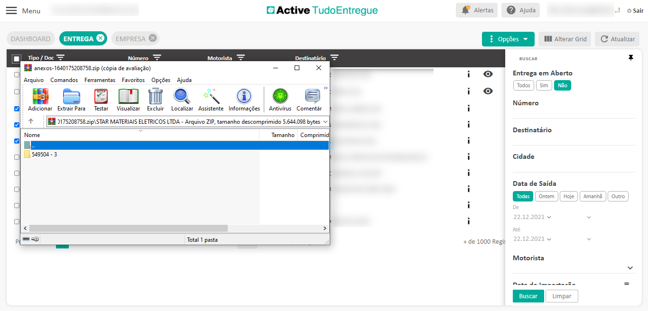Open the Visualizar book icon

click(128, 97)
